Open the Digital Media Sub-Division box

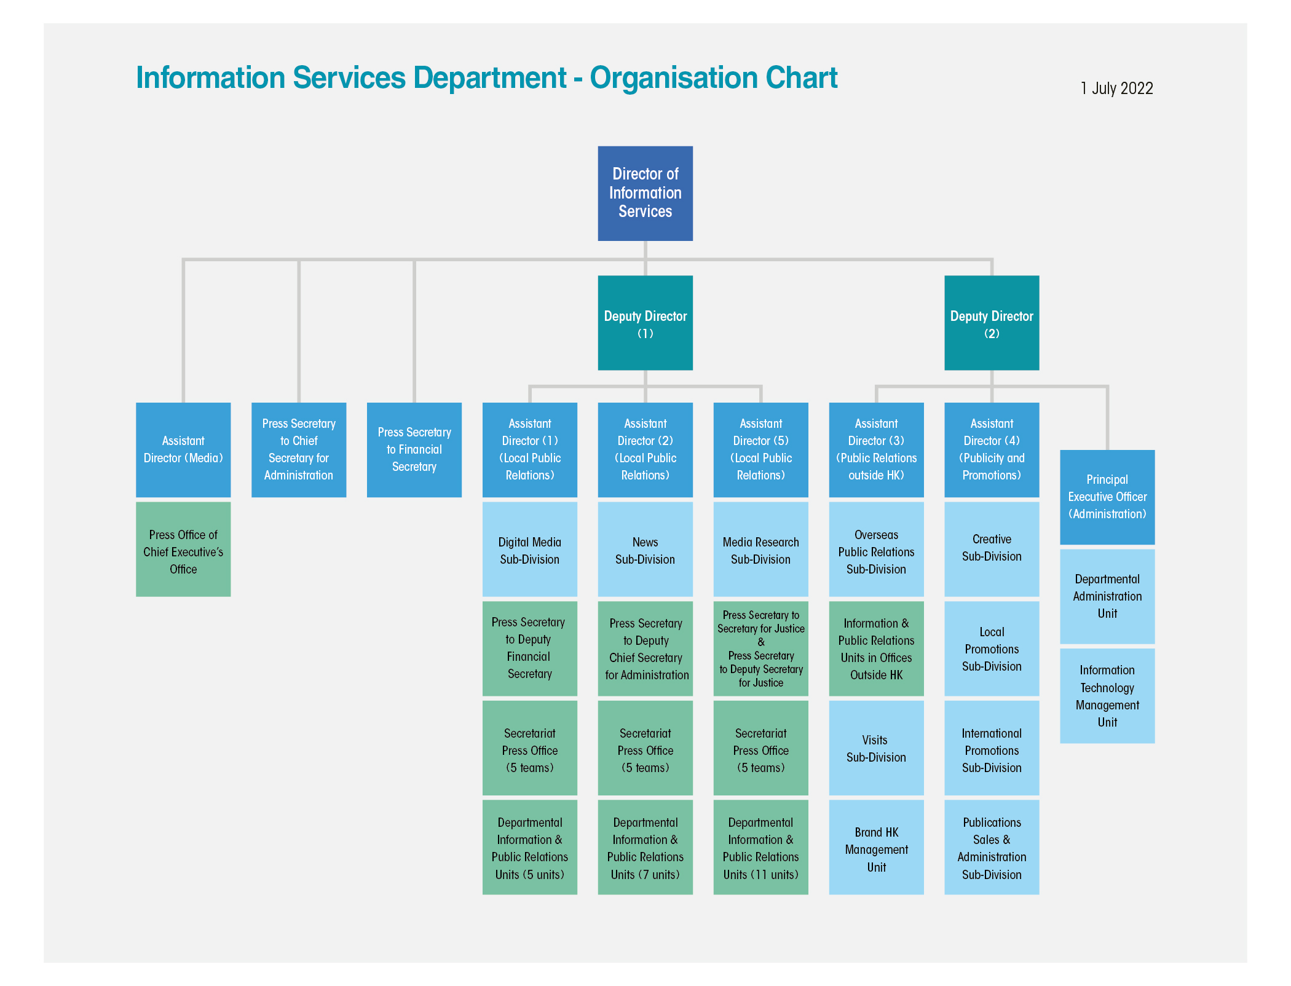pos(529,550)
